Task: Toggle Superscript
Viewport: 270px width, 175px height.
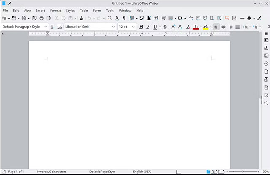Action: click(173, 27)
